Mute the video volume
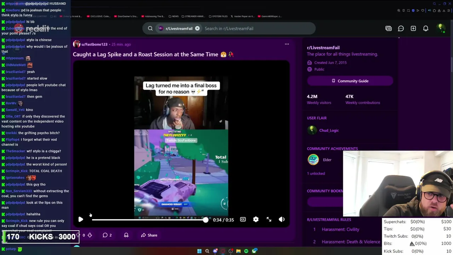Image resolution: width=453 pixels, height=255 pixels. point(282,220)
